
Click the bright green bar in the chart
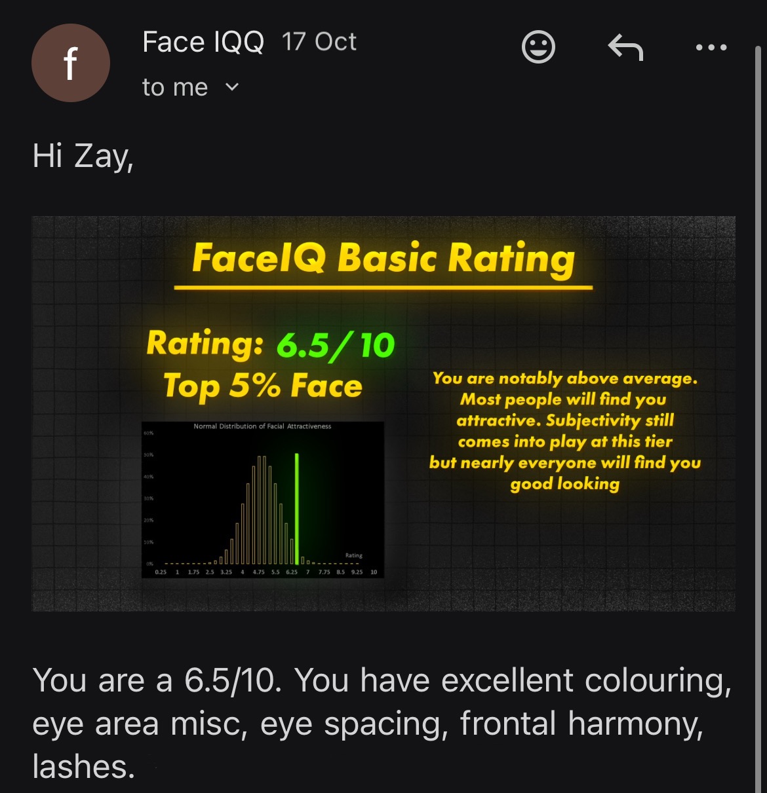[x=297, y=508]
